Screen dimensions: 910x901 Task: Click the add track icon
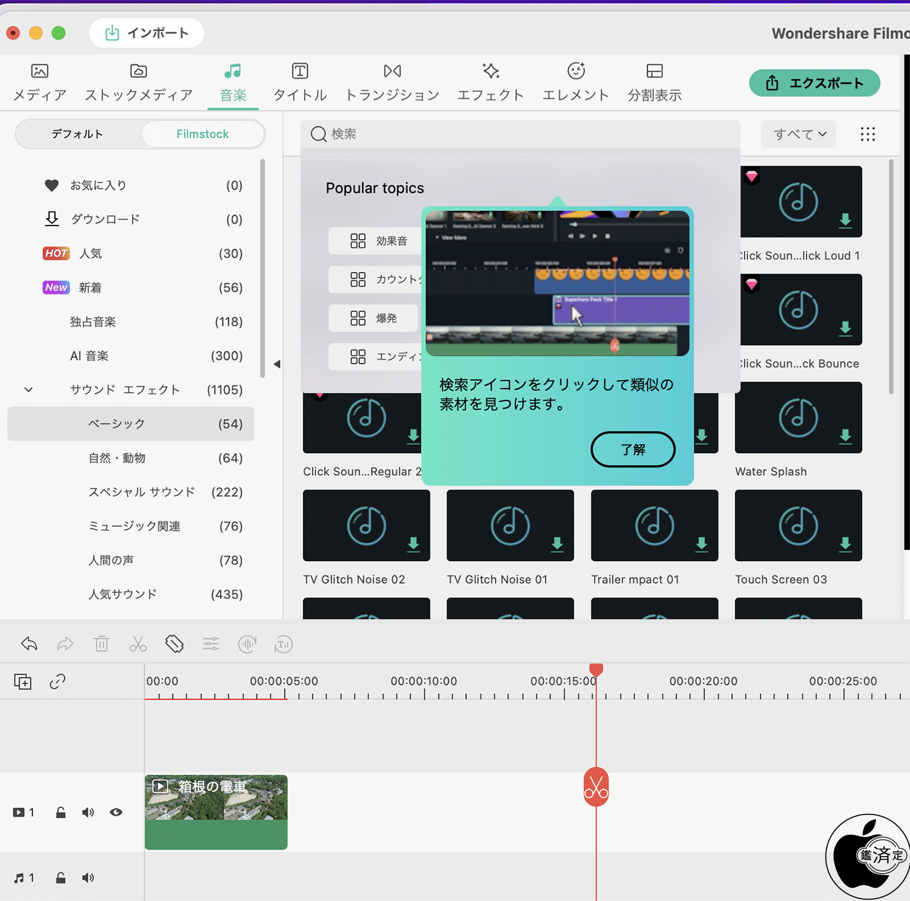[23, 682]
